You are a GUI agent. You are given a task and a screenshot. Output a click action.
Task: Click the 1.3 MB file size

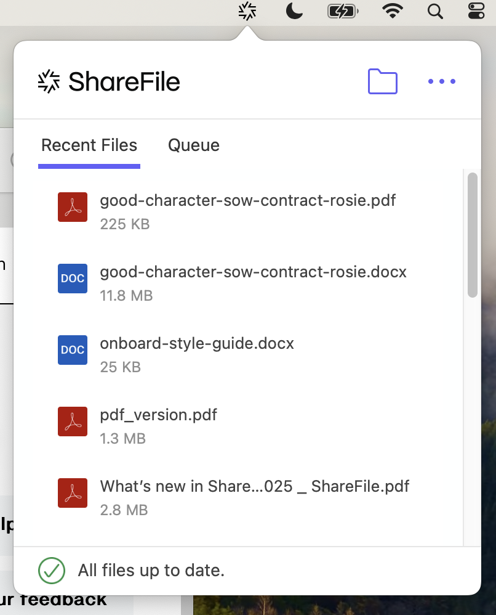coord(122,439)
